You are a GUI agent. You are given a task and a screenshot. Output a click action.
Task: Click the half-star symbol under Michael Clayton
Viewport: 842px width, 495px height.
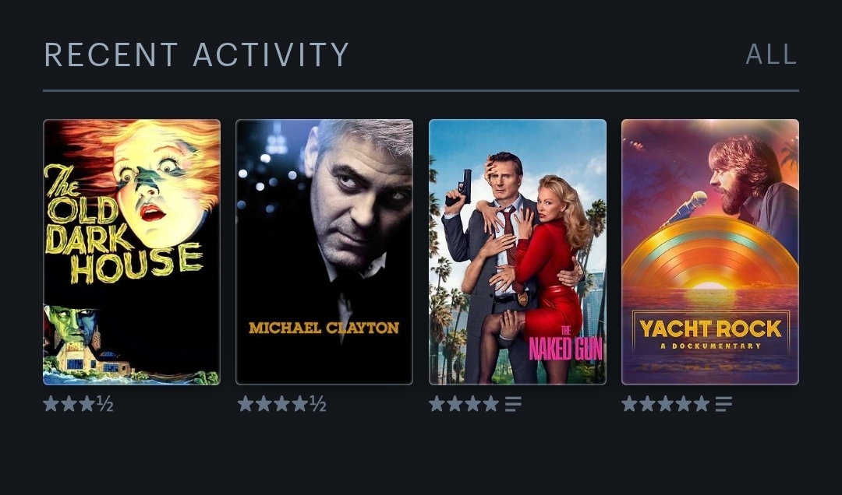pyautogui.click(x=318, y=404)
